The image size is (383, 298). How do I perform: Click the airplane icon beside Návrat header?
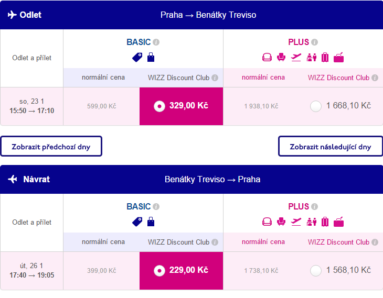pyautogui.click(x=13, y=179)
